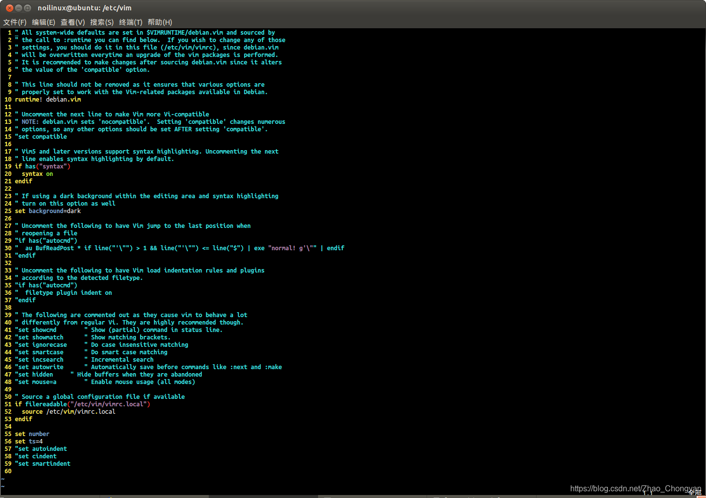Click the '"set smartcase' line
This screenshot has width=706, height=498.
[x=91, y=352]
